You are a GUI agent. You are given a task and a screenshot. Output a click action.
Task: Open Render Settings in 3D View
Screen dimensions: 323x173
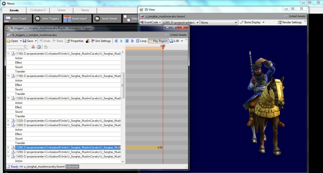[x=290, y=22]
